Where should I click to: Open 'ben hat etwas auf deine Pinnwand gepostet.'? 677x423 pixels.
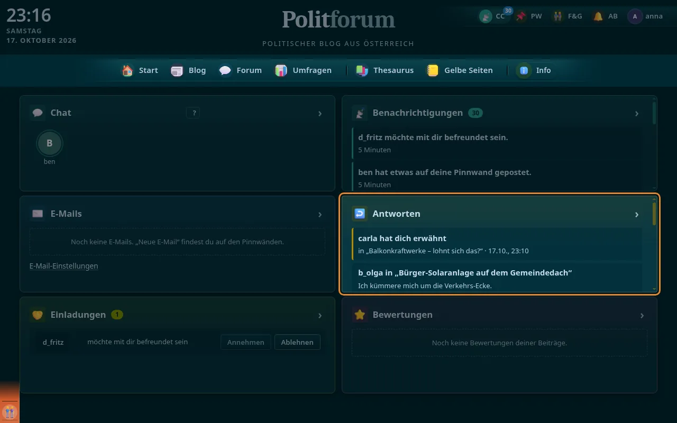click(497, 177)
